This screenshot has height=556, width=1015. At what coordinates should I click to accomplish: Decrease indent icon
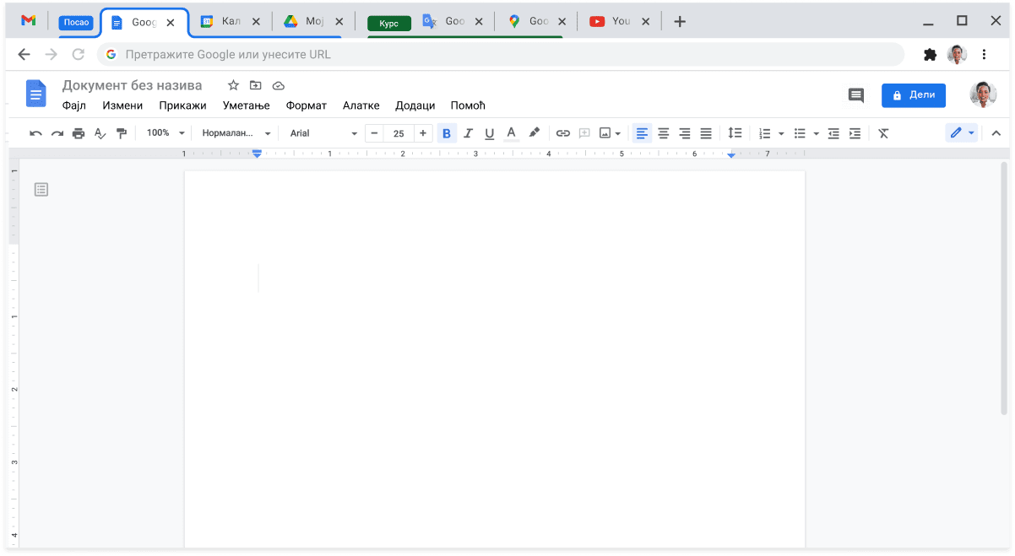coord(833,133)
